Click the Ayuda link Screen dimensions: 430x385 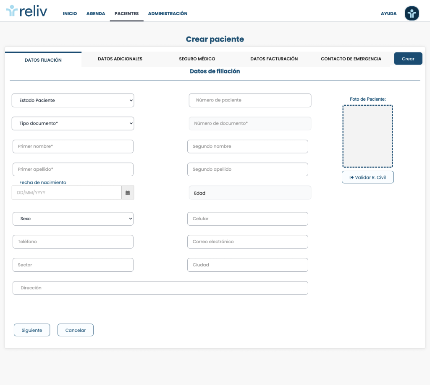[388, 14]
